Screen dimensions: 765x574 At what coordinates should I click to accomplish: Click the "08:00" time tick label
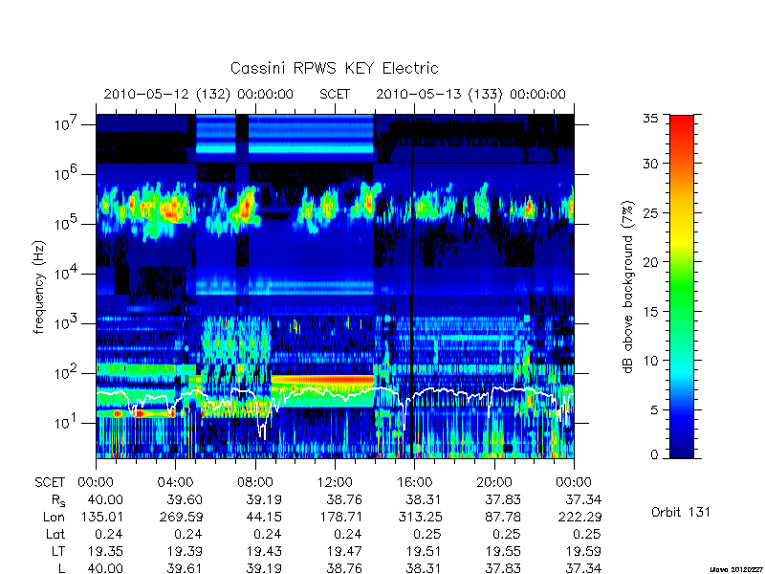tap(255, 482)
